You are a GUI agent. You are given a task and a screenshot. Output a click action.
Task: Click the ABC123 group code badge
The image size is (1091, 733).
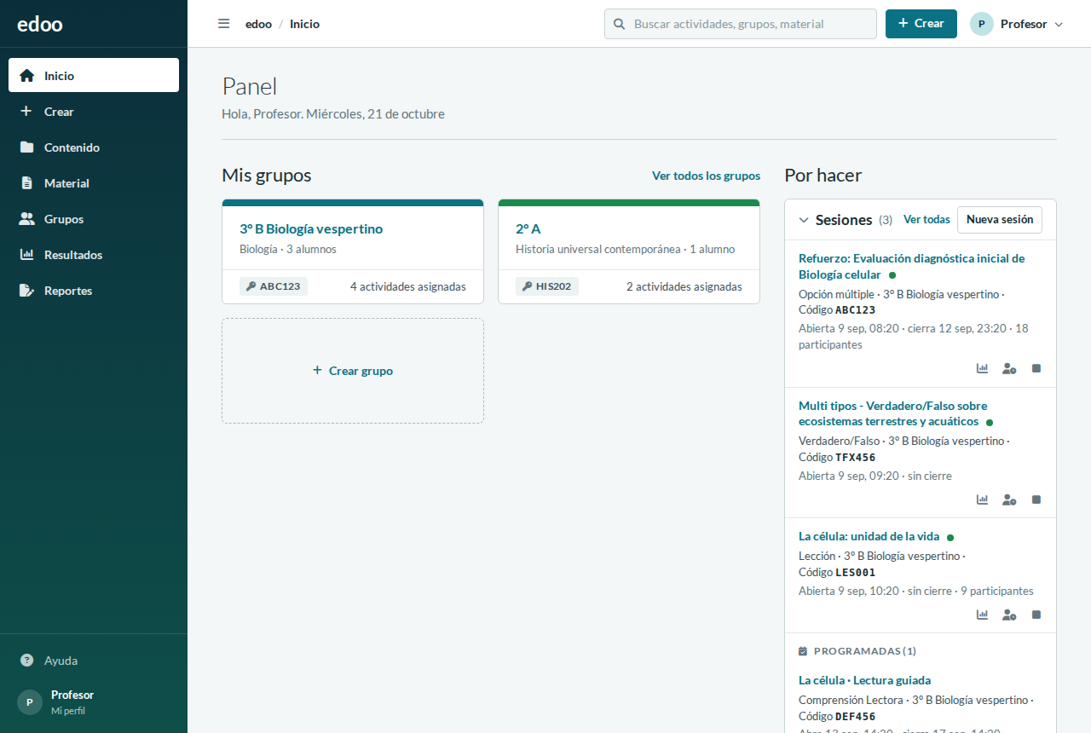coord(274,286)
